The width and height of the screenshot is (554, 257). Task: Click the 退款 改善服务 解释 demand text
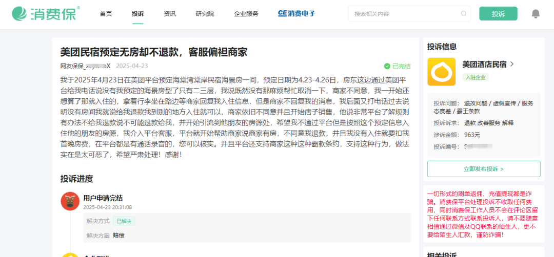[x=489, y=123]
